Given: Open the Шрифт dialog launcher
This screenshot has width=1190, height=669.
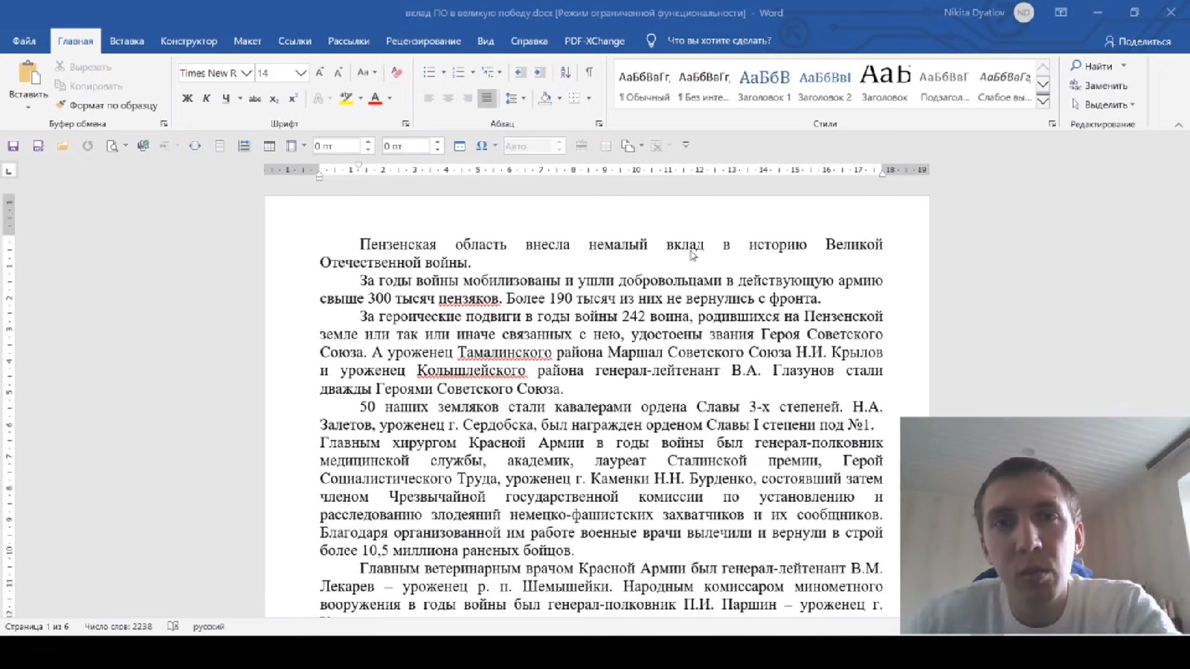Looking at the screenshot, I should [405, 124].
